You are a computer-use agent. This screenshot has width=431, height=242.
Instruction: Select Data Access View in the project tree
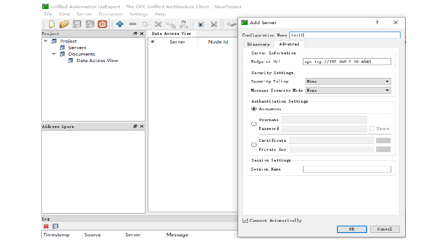97,60
